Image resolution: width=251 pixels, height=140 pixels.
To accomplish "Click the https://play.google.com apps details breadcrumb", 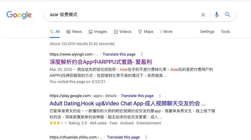I will point(83,96).
